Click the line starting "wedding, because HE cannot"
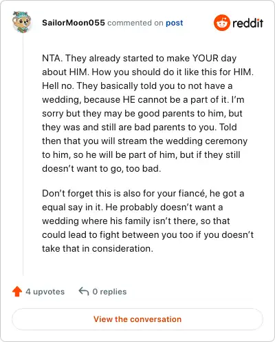This screenshot has height=342, width=275. [x=143, y=99]
